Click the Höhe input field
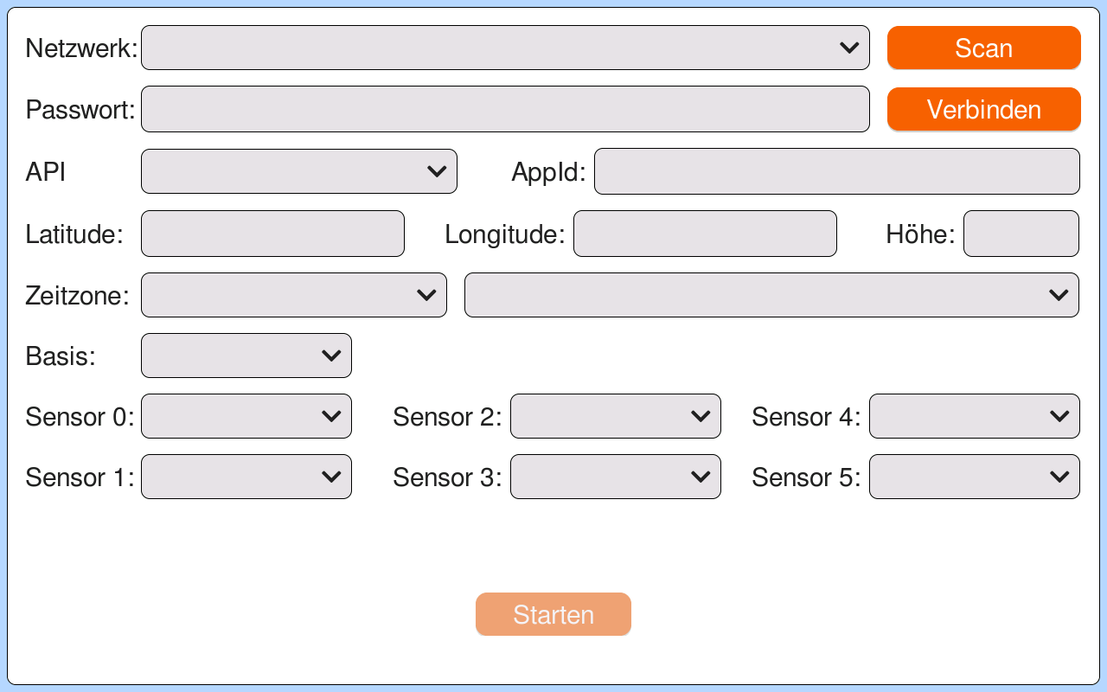 (x=1021, y=234)
